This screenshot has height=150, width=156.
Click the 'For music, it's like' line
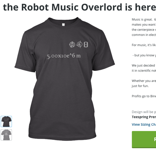[x=144, y=45]
